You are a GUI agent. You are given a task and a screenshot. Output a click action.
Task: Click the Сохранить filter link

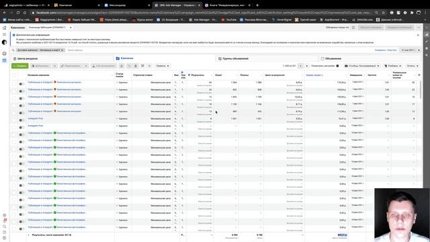[x=380, y=50]
